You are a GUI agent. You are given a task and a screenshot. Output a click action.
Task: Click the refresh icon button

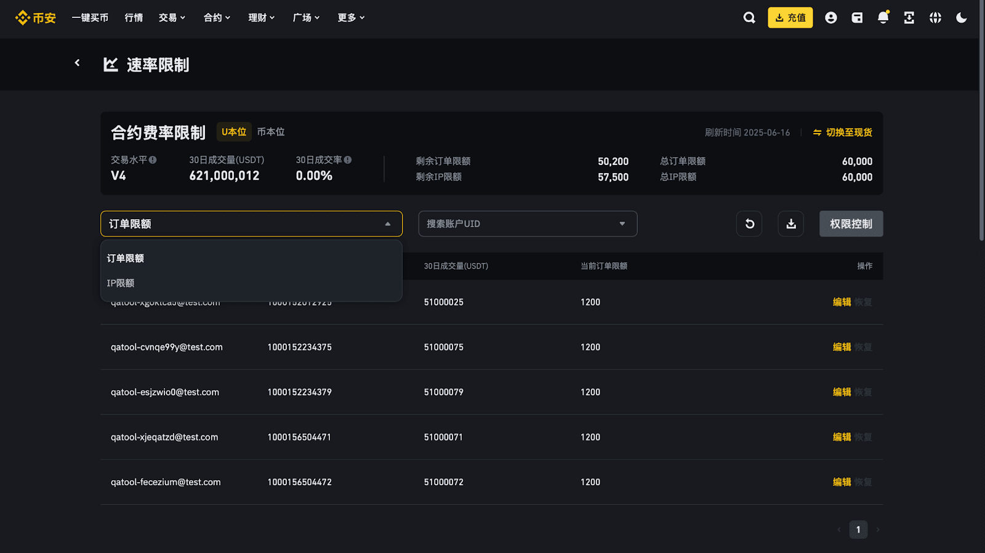[x=749, y=224]
